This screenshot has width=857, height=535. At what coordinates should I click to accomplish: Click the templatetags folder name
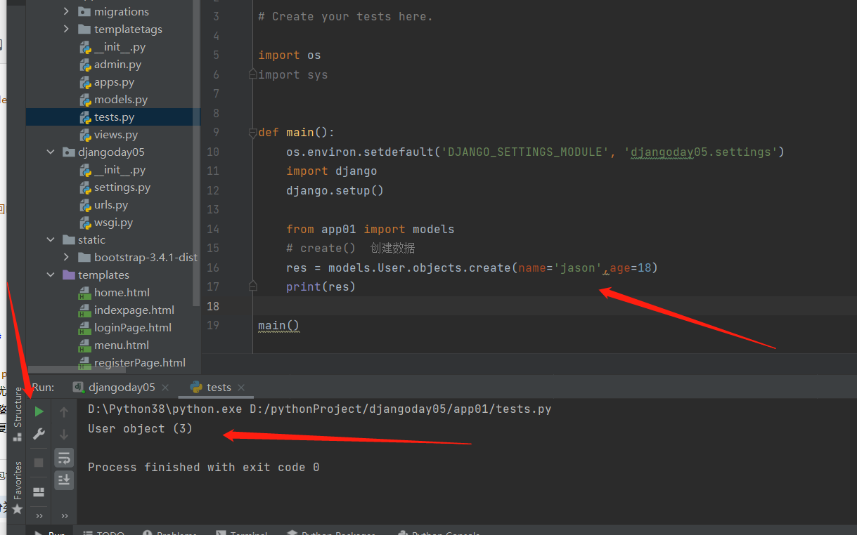128,29
